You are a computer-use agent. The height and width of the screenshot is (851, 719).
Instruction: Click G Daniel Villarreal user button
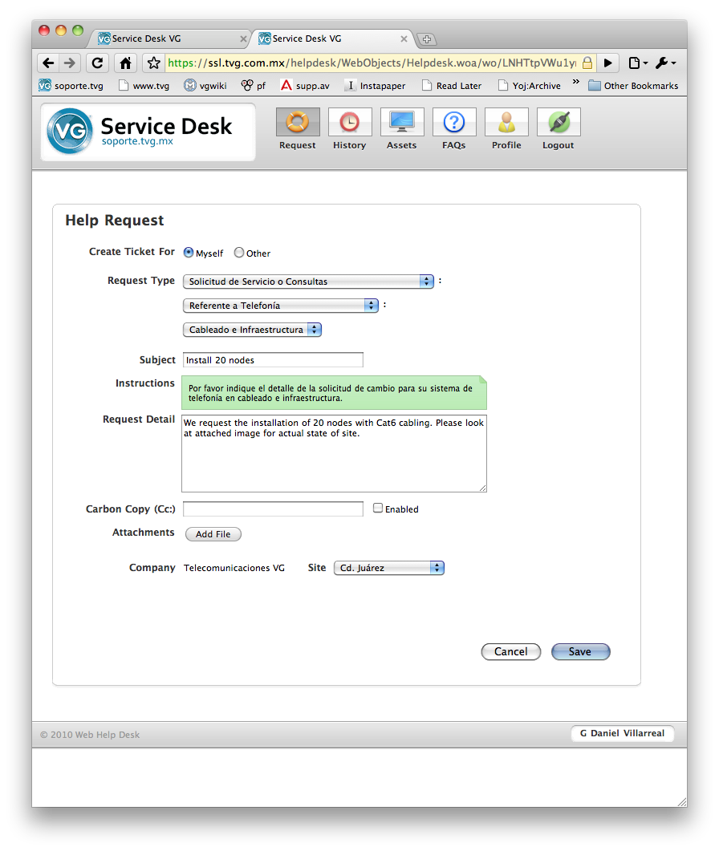pyautogui.click(x=623, y=733)
